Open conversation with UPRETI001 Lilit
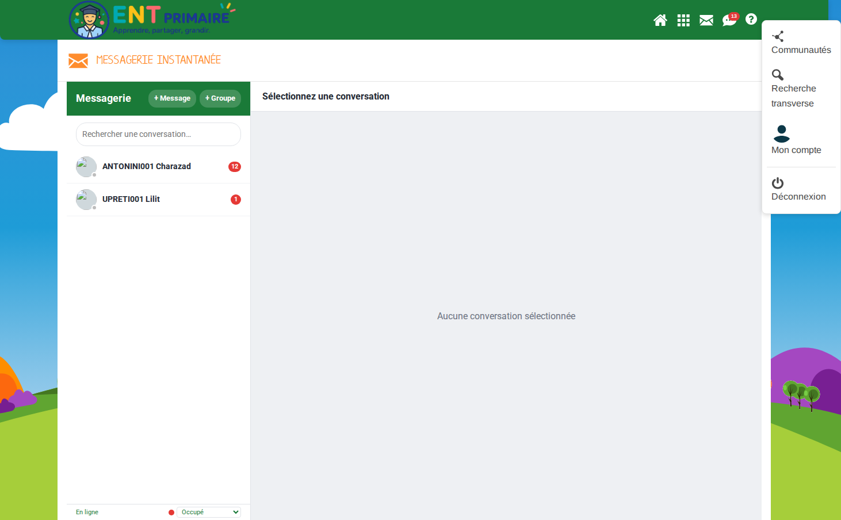 [x=158, y=200]
